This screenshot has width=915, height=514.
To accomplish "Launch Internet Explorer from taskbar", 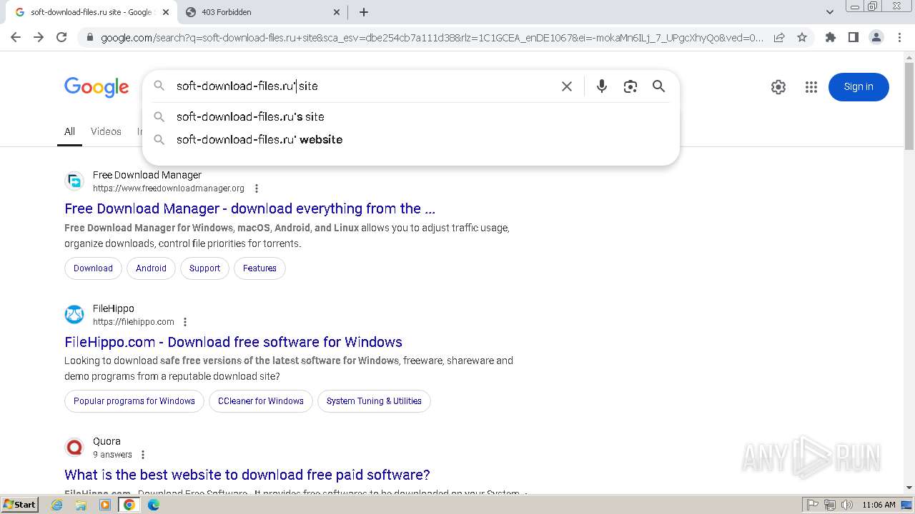I will pyautogui.click(x=57, y=505).
